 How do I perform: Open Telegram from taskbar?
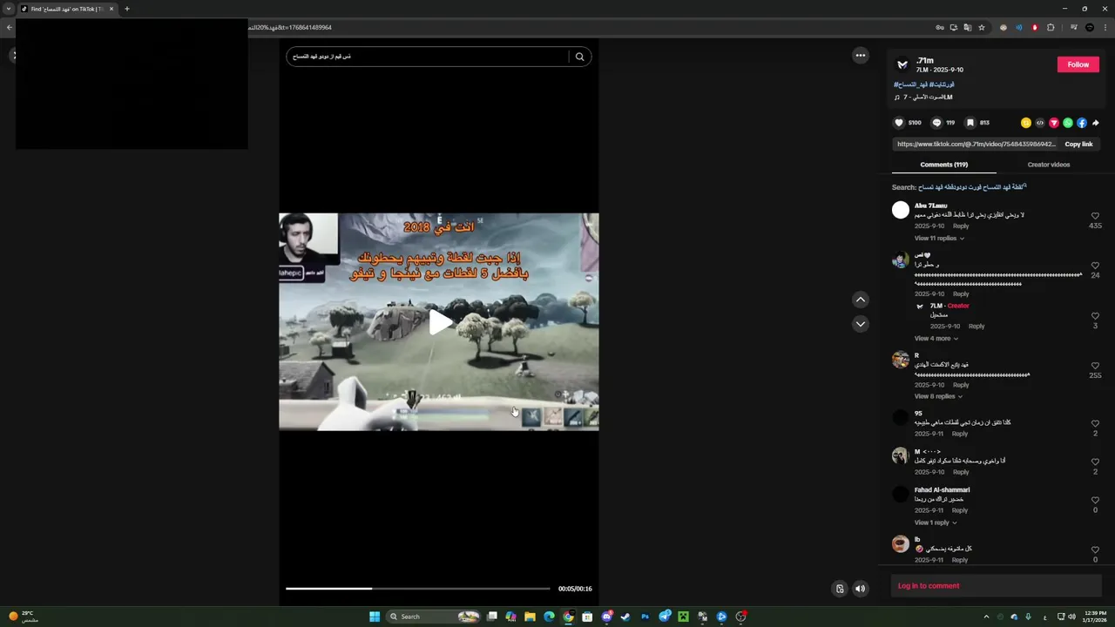coord(666,617)
